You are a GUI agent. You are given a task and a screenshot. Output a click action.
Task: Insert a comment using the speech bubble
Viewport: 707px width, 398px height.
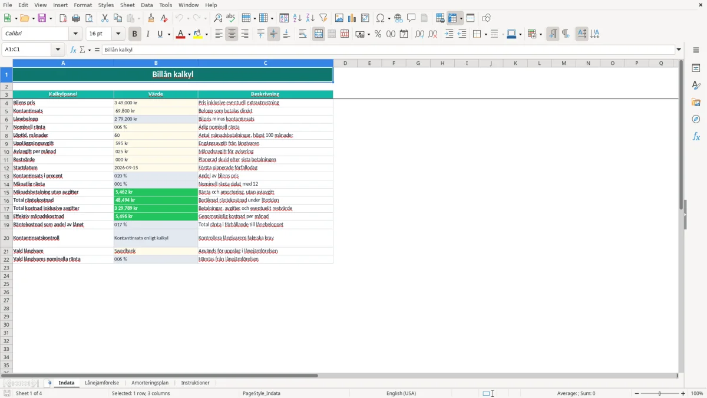coord(411,18)
